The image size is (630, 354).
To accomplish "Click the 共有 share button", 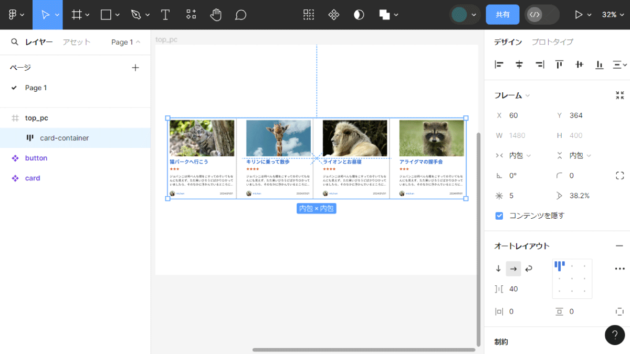I will (502, 15).
